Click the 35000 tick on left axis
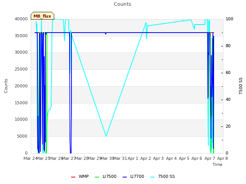Viewport: 246px width, 184px height. tap(21, 36)
